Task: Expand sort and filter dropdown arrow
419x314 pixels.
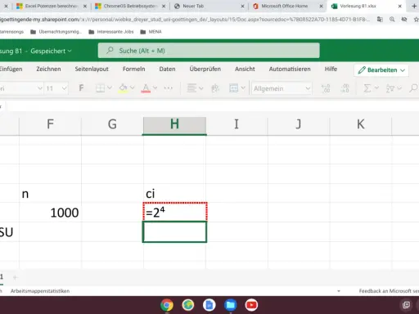Action: point(399,87)
